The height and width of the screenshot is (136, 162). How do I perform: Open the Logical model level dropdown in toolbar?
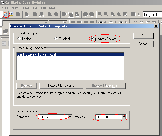(x=152, y=15)
